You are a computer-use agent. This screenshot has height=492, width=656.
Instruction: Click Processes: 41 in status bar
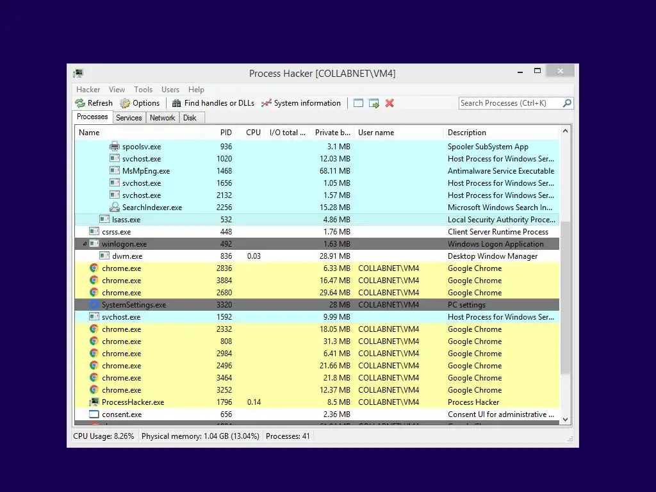pyautogui.click(x=288, y=436)
